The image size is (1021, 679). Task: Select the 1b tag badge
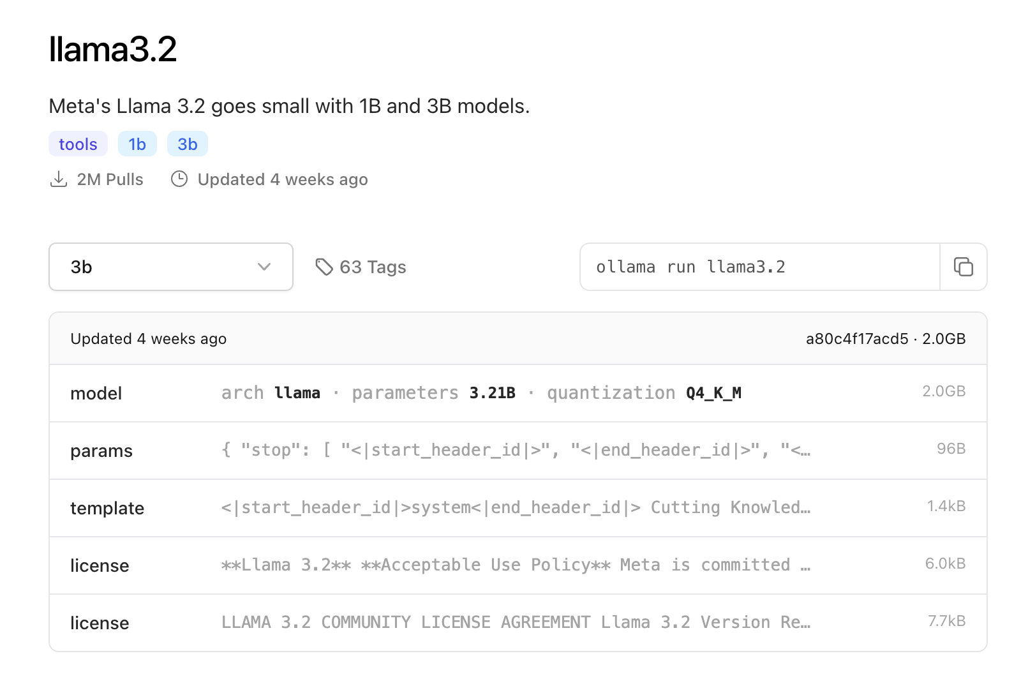137,144
